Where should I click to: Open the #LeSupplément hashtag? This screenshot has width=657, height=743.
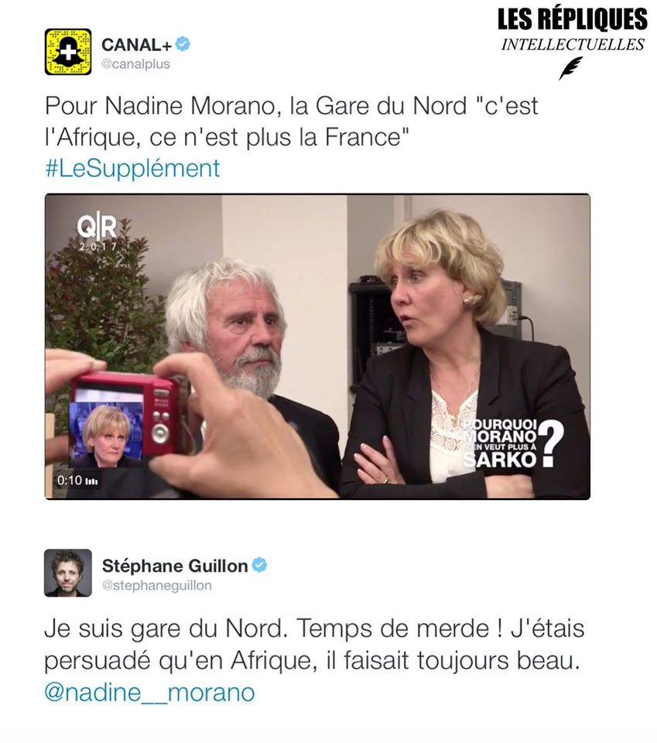(x=132, y=169)
